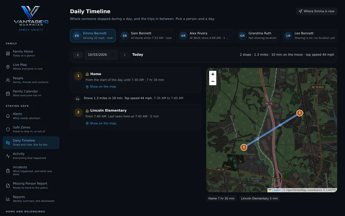Viewport: 345px width, 216px height.
Task: Click the Today label
Action: (138, 55)
